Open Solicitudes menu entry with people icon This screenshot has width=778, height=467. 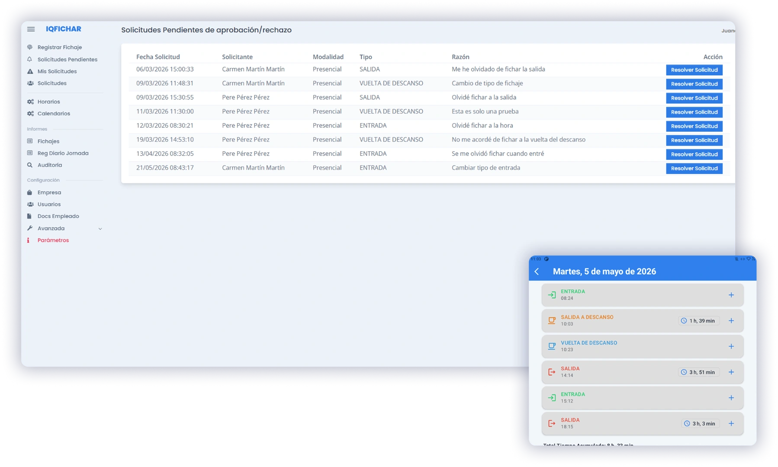click(52, 83)
